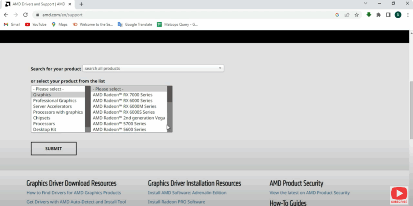Image resolution: width=413 pixels, height=206 pixels.
Task: Open the green download extension icon
Action: pyautogui.click(x=369, y=15)
